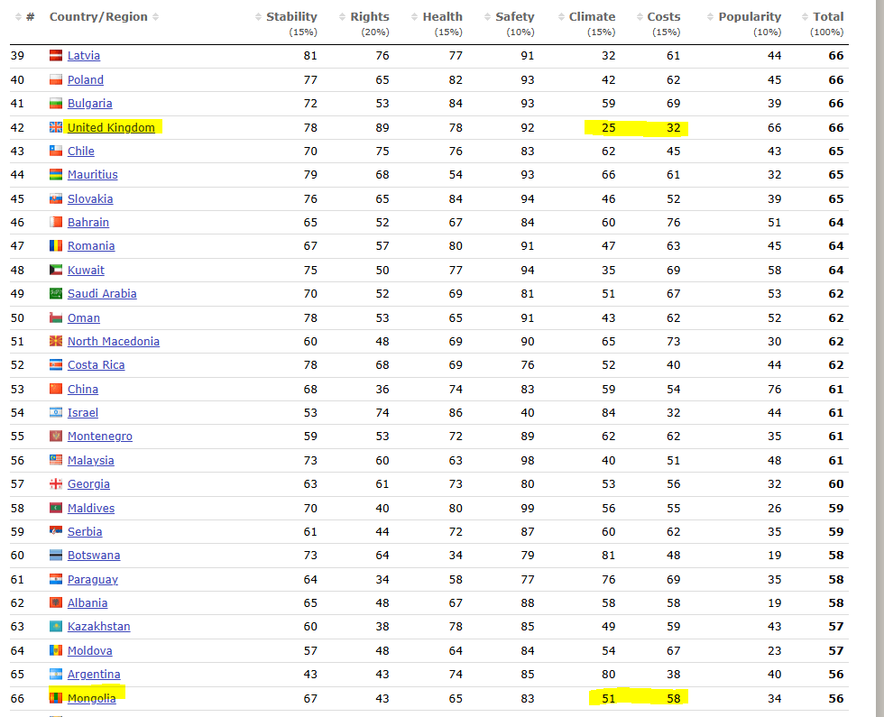This screenshot has height=717, width=884.
Task: Open the Costa Rica link
Action: 96,365
